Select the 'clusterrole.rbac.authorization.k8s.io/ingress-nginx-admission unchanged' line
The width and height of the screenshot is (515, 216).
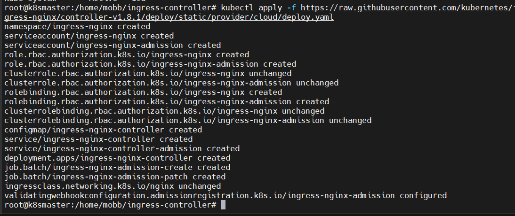pos(171,83)
